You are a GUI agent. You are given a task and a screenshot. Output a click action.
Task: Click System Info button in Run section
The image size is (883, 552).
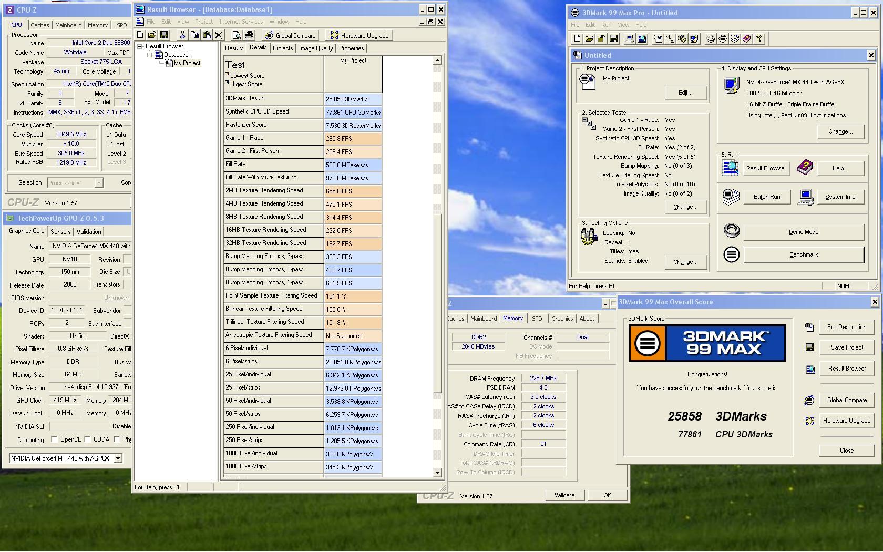840,197
